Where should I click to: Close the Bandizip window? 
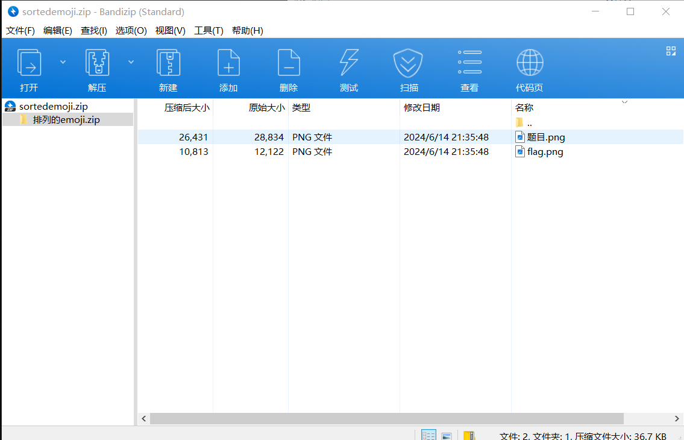[666, 12]
